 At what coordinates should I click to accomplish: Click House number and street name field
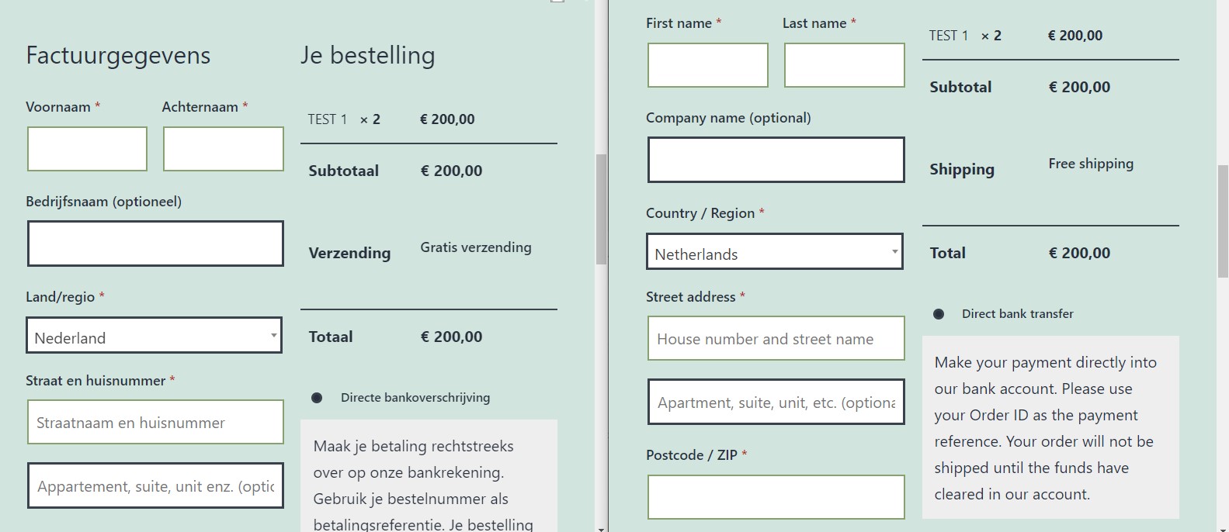click(776, 338)
